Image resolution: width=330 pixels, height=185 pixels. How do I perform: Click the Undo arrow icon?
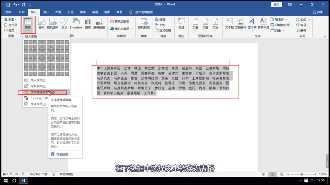coord(15,5)
